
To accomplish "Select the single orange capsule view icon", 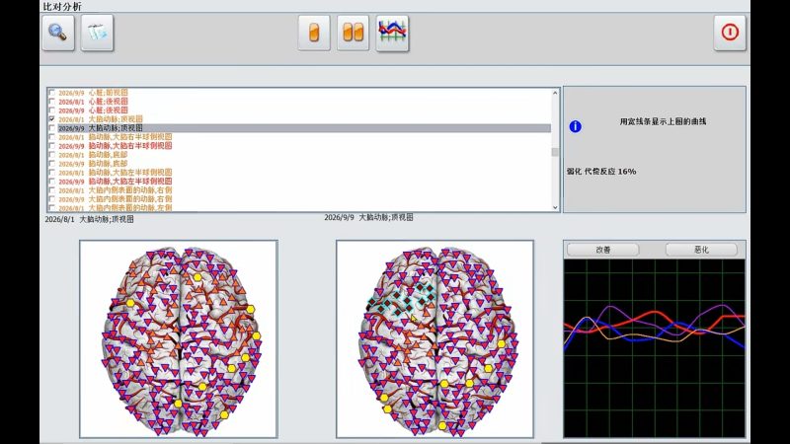I will (314, 33).
